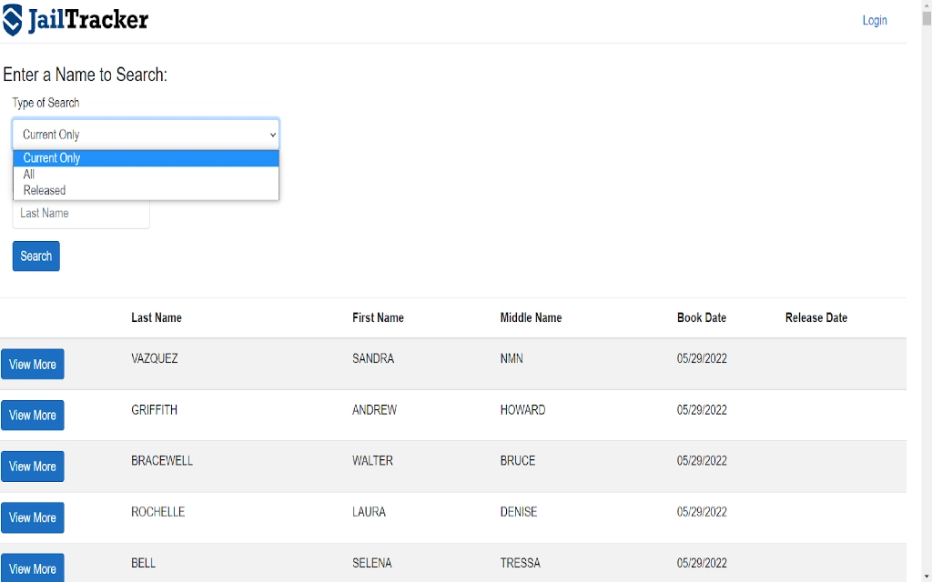The height and width of the screenshot is (582, 932).
Task: Click the book date in ROCHELLE row
Action: pos(702,512)
